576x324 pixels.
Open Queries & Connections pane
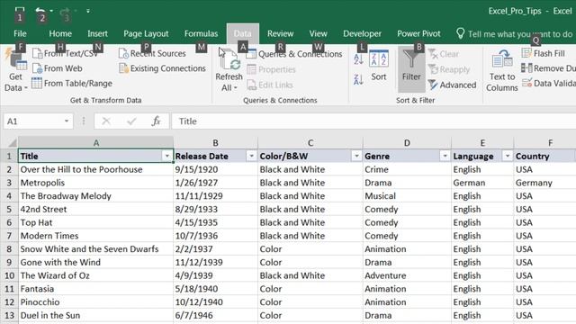(x=294, y=54)
